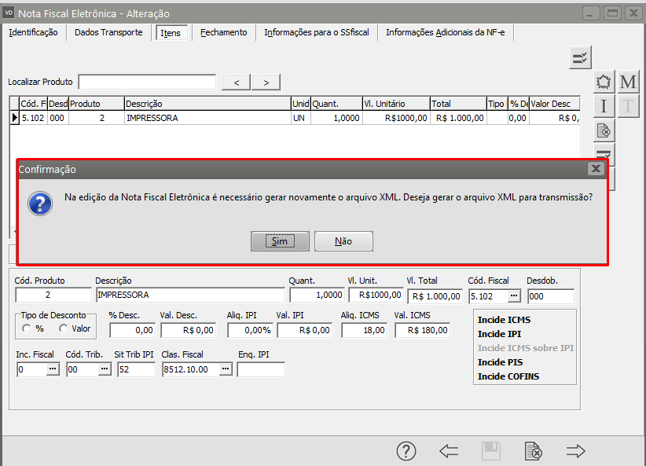Click the help question mark icon

point(406,451)
